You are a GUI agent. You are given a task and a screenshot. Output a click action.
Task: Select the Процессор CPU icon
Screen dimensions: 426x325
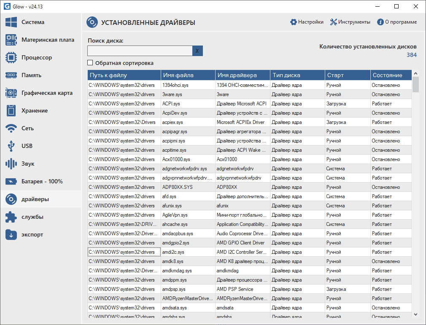(x=11, y=58)
